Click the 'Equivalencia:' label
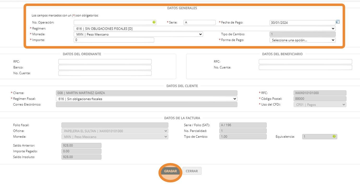Image resolution: width=360 pixels, height=186 pixels. pos(285,137)
